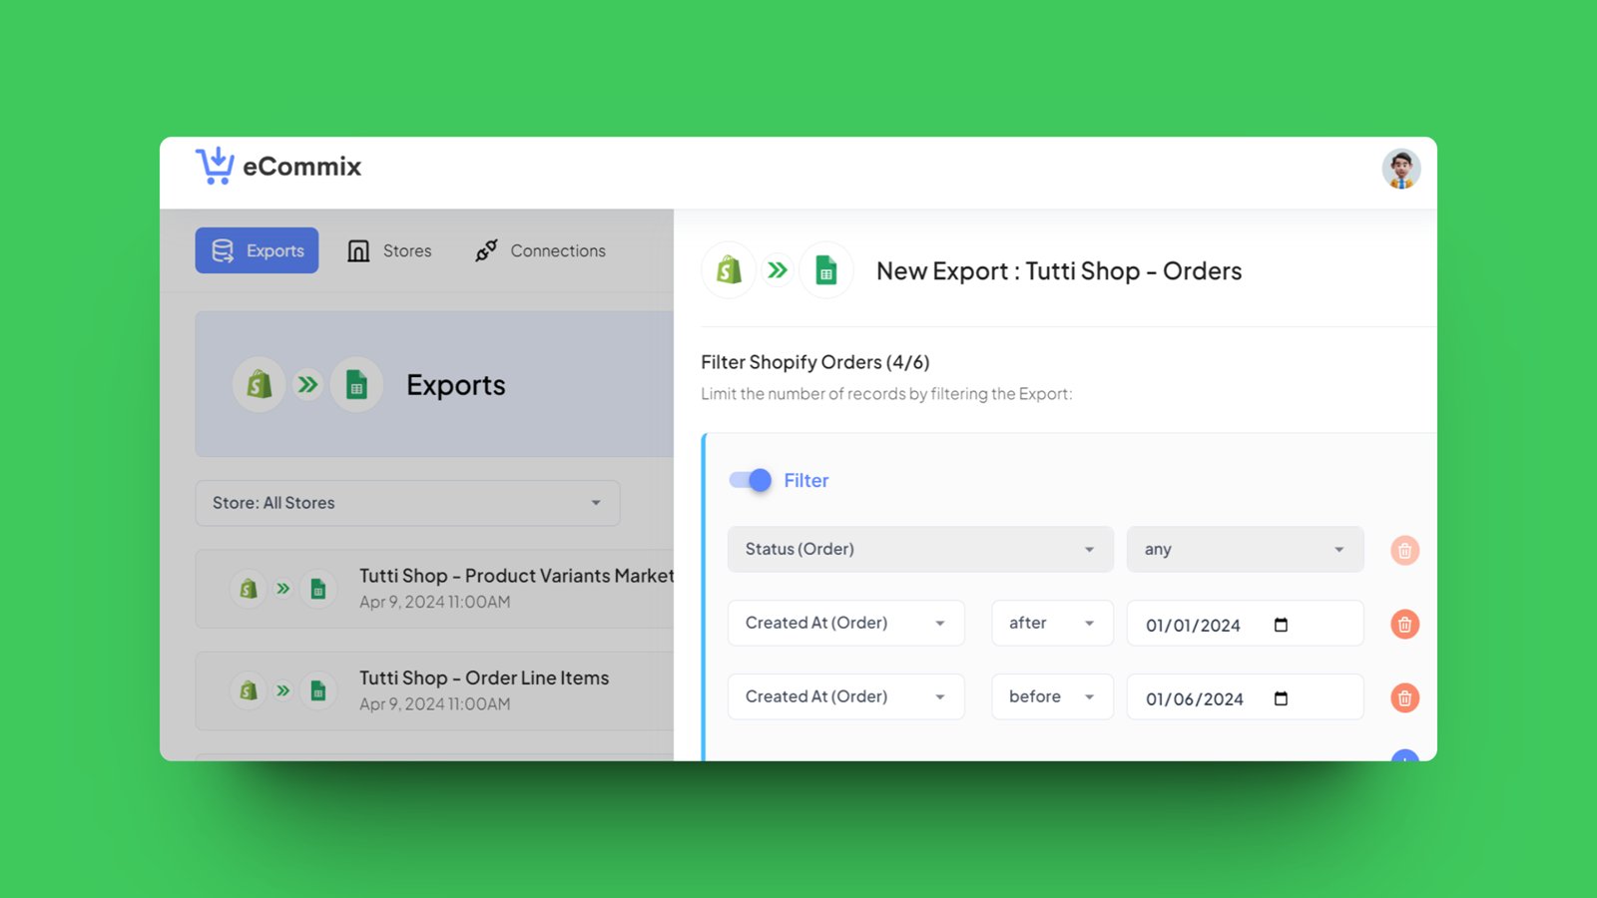Click the delete icon on the before date row
The width and height of the screenshot is (1597, 898).
[x=1404, y=697]
